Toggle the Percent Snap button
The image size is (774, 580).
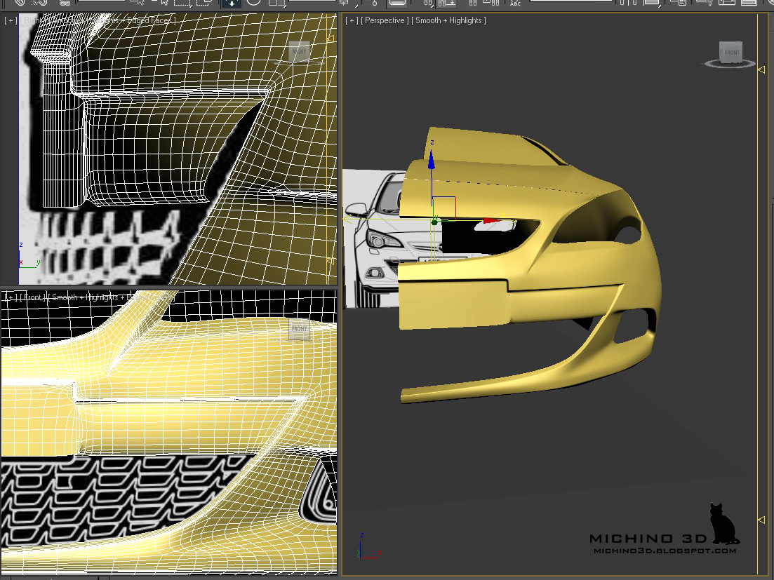tap(473, 3)
